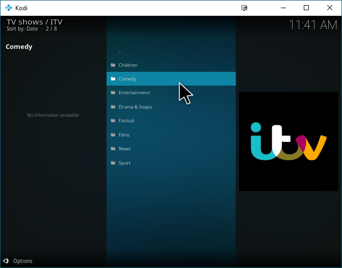Click the folder icon beside Sport

coord(113,163)
